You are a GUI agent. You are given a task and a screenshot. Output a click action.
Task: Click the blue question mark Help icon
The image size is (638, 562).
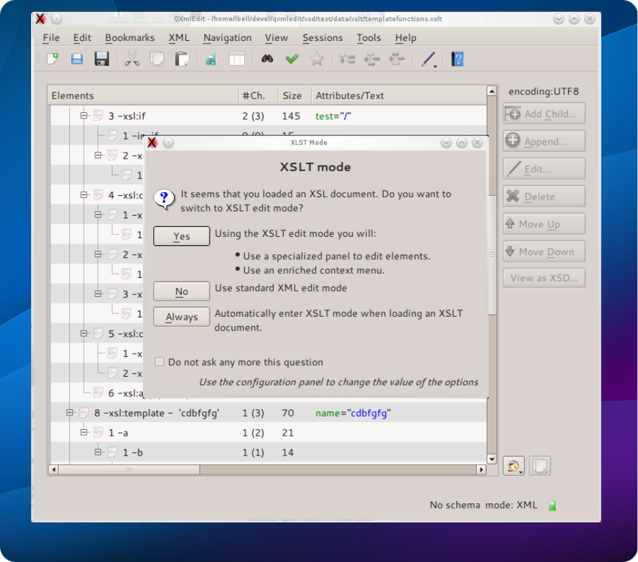pos(457,60)
